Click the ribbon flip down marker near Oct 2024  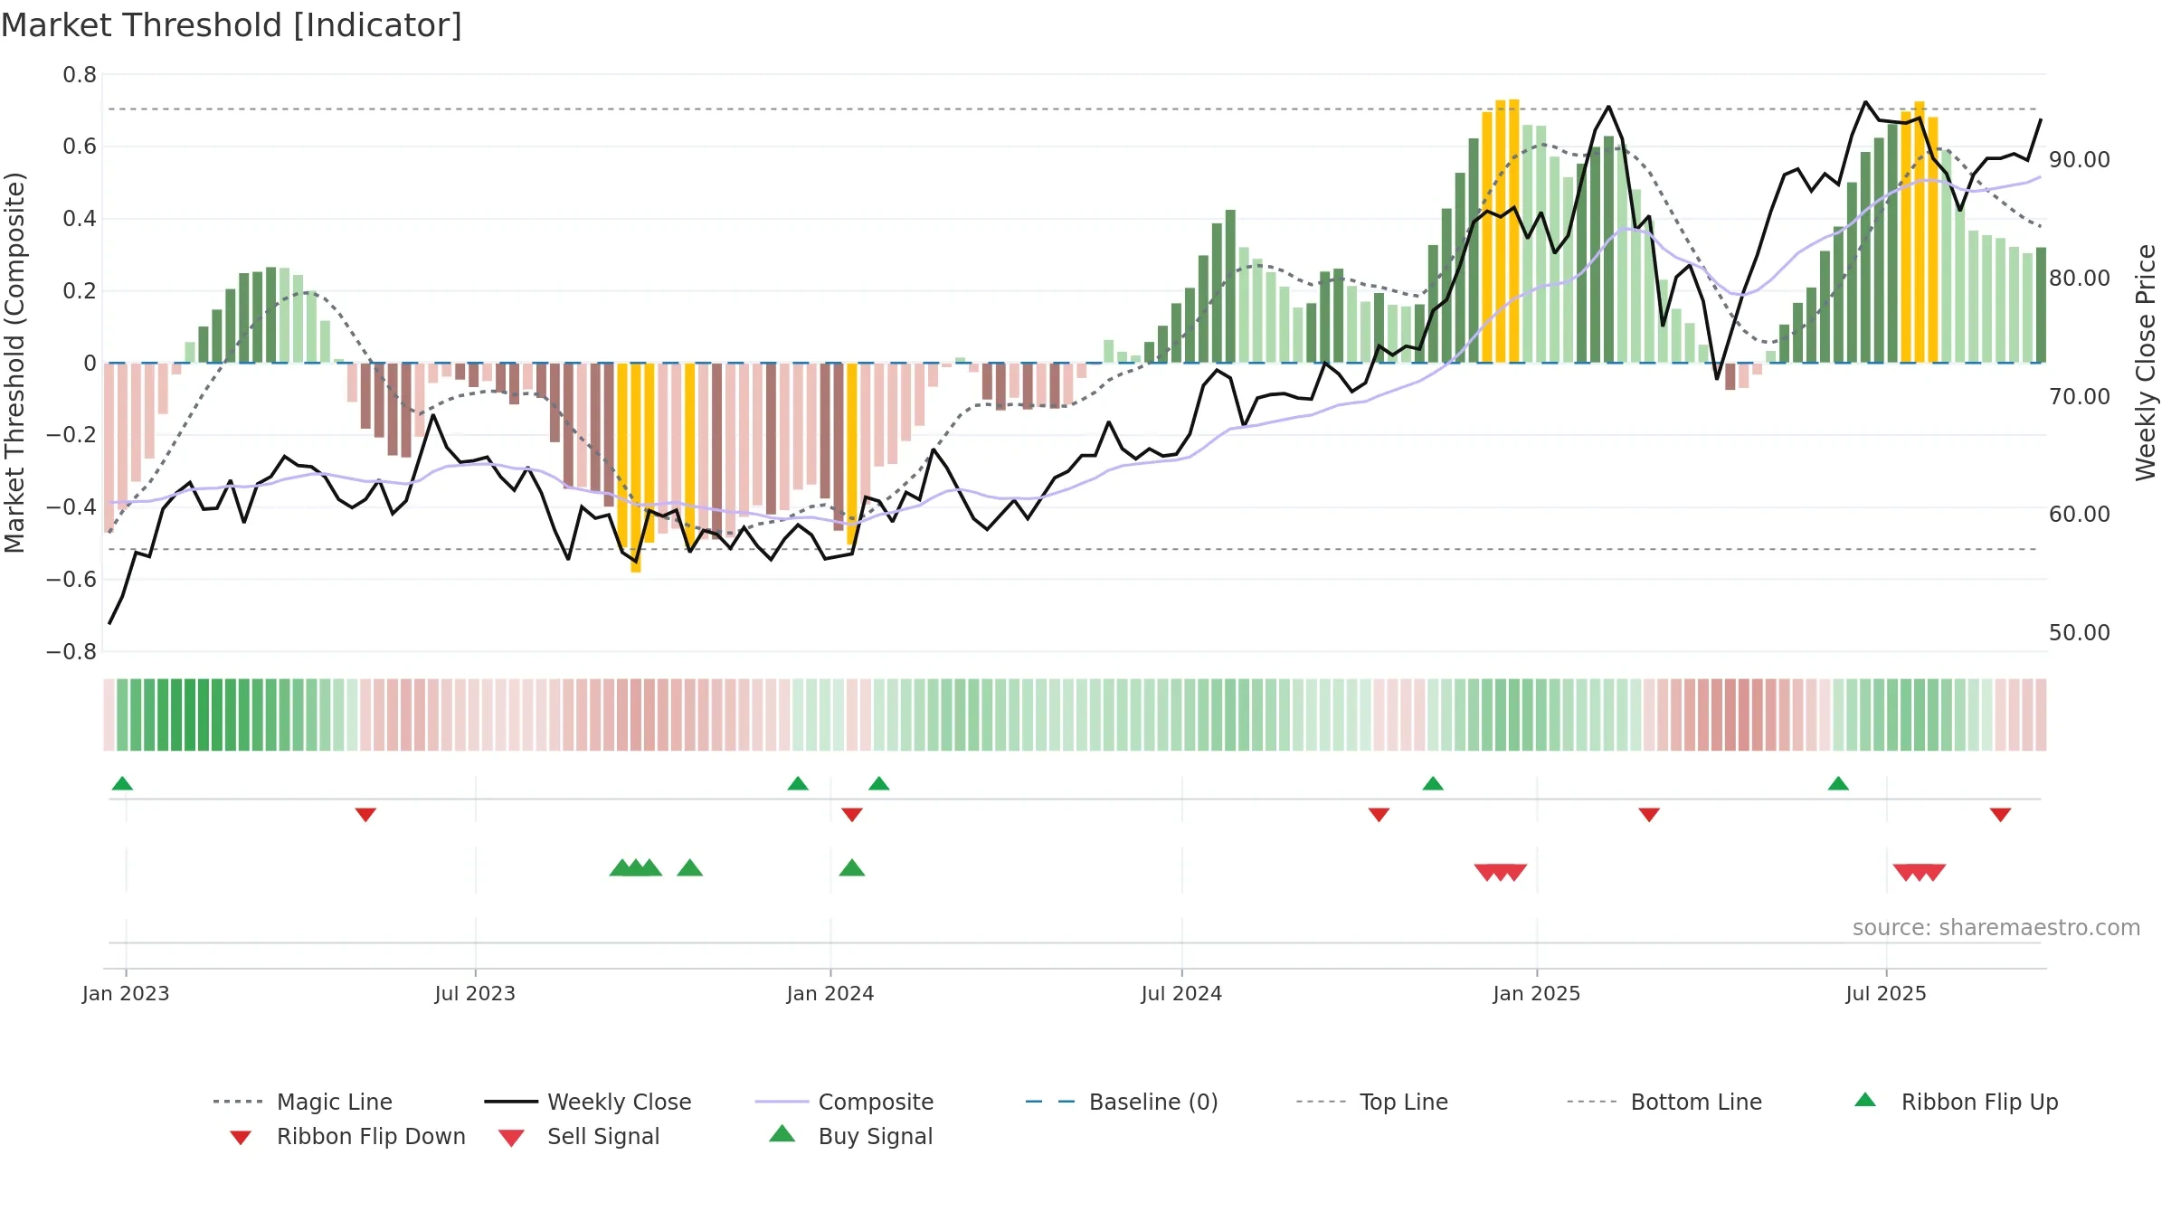(1379, 815)
